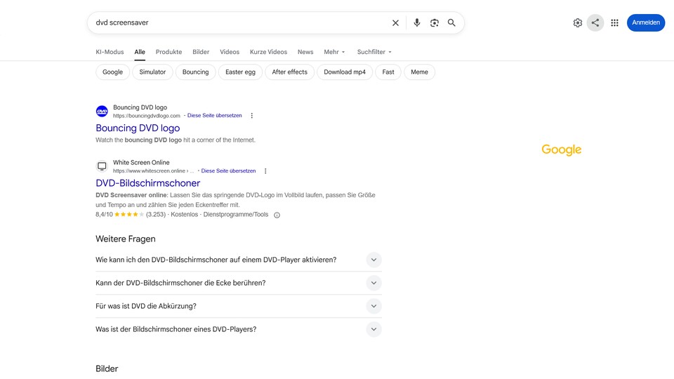Open the Bouncing DVD logo result title
The width and height of the screenshot is (674, 379).
coord(138,128)
